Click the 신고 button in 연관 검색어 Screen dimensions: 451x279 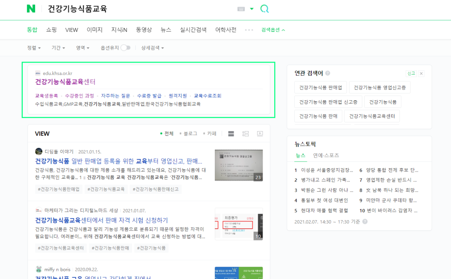click(411, 73)
